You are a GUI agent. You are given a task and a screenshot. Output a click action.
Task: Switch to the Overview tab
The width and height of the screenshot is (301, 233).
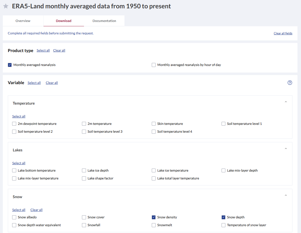click(23, 21)
